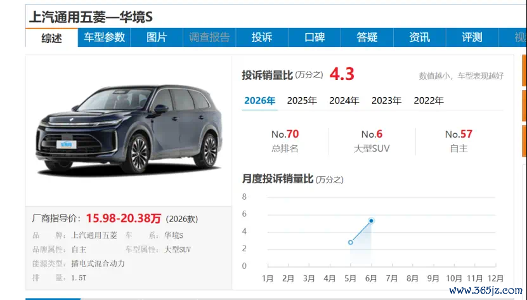527x300 pixels.
Task: Click the 月度投诉销量比 chart heading
Action: click(278, 179)
